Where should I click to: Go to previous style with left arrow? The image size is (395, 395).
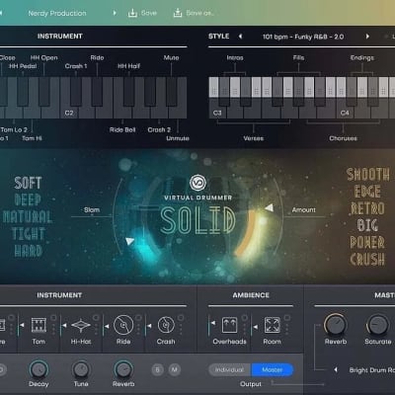click(240, 37)
